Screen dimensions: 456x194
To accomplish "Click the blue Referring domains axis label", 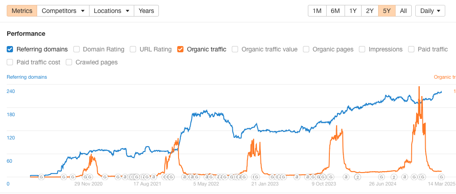I will 27,77.
